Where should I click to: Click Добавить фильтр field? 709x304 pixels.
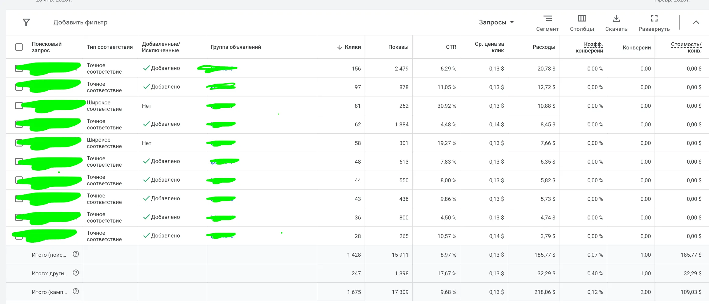point(80,22)
